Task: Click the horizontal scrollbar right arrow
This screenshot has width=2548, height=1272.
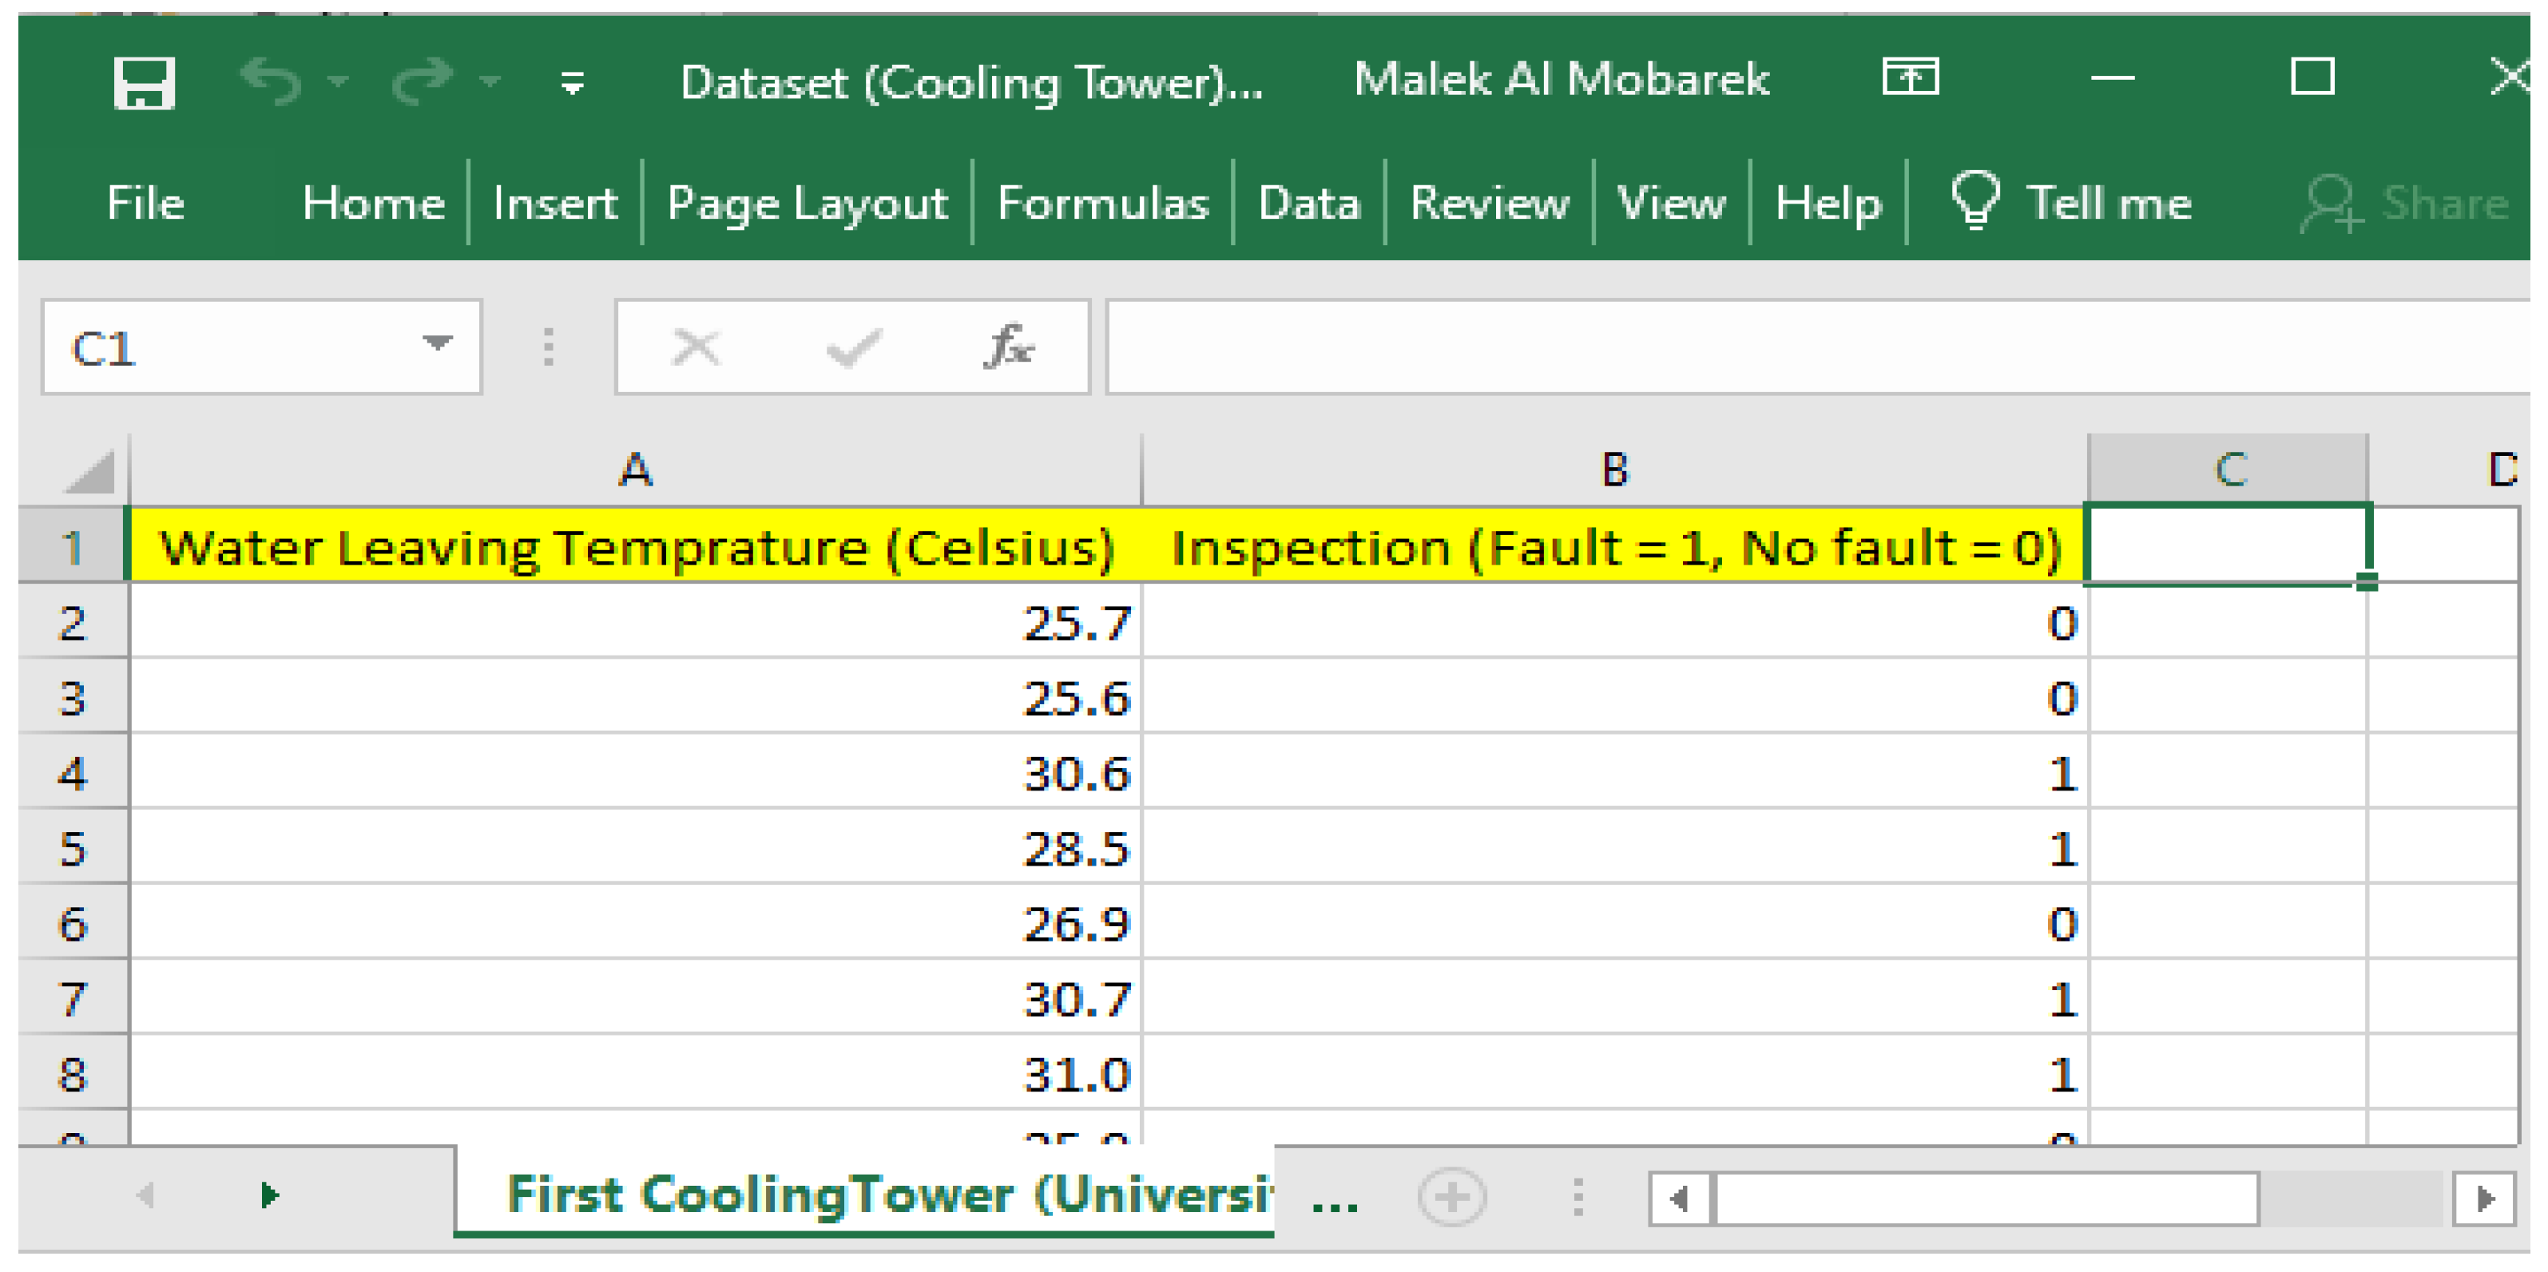Action: point(2484,1198)
